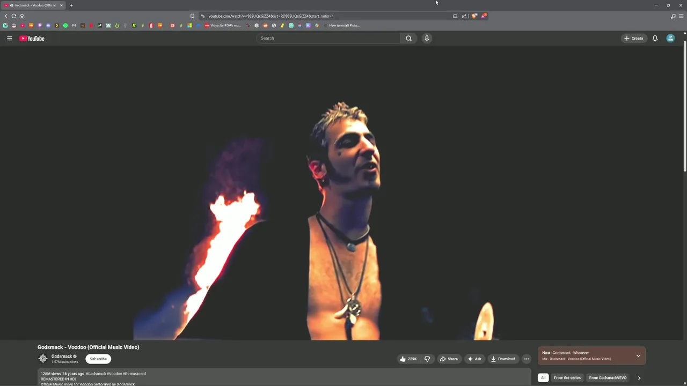Reload the page
Viewport: 687px width, 386px height.
[x=14, y=16]
